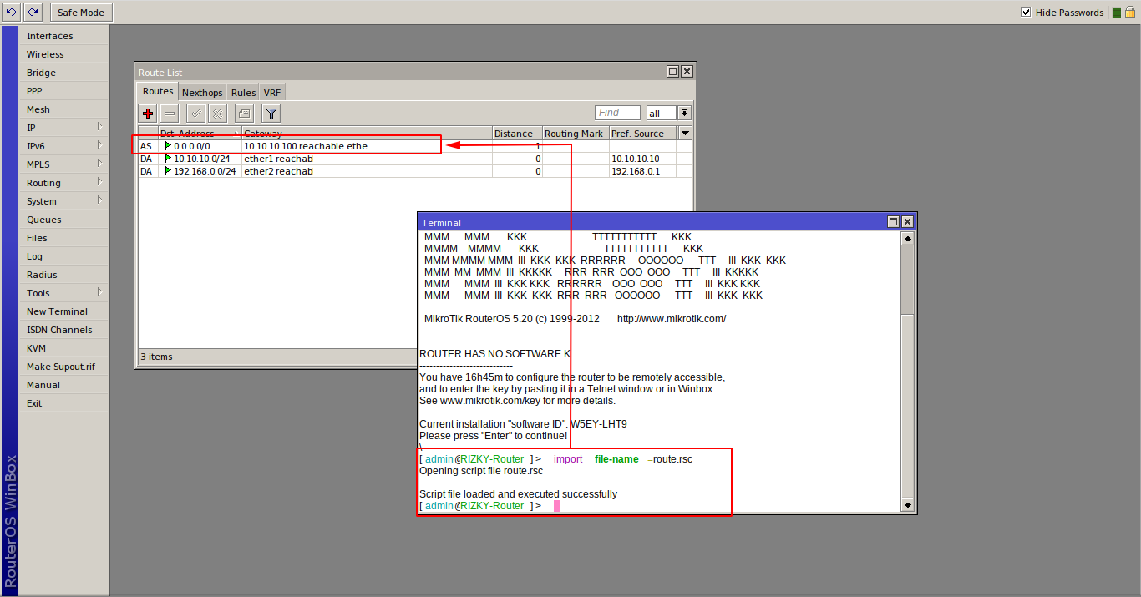Maximize the Route List window

672,72
